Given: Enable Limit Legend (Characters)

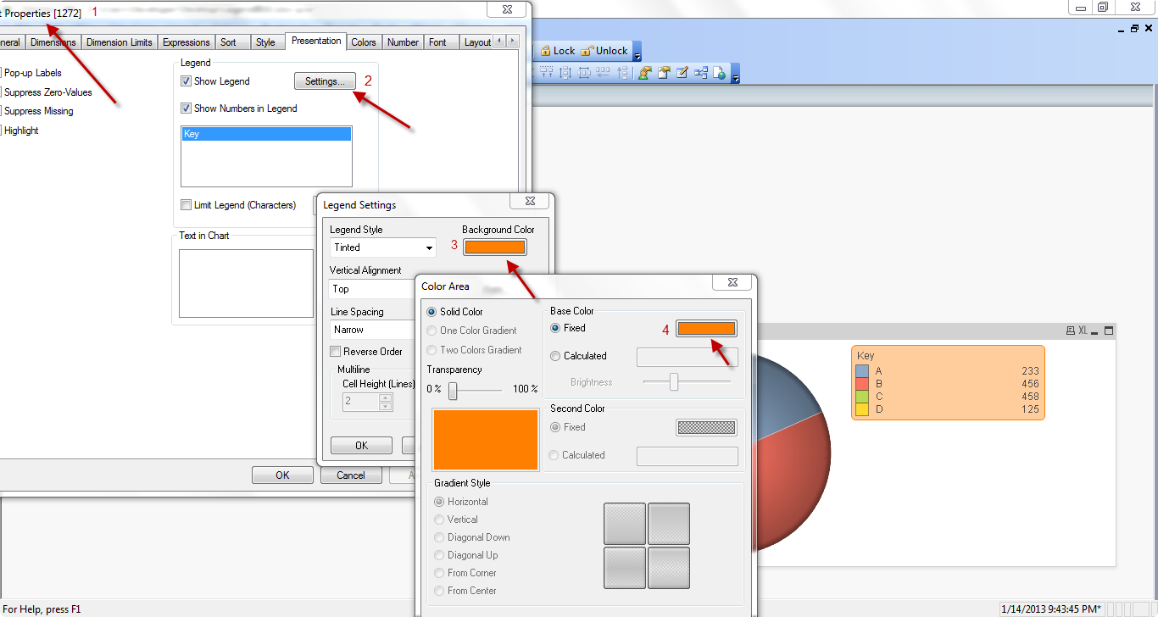Looking at the screenshot, I should [x=186, y=205].
